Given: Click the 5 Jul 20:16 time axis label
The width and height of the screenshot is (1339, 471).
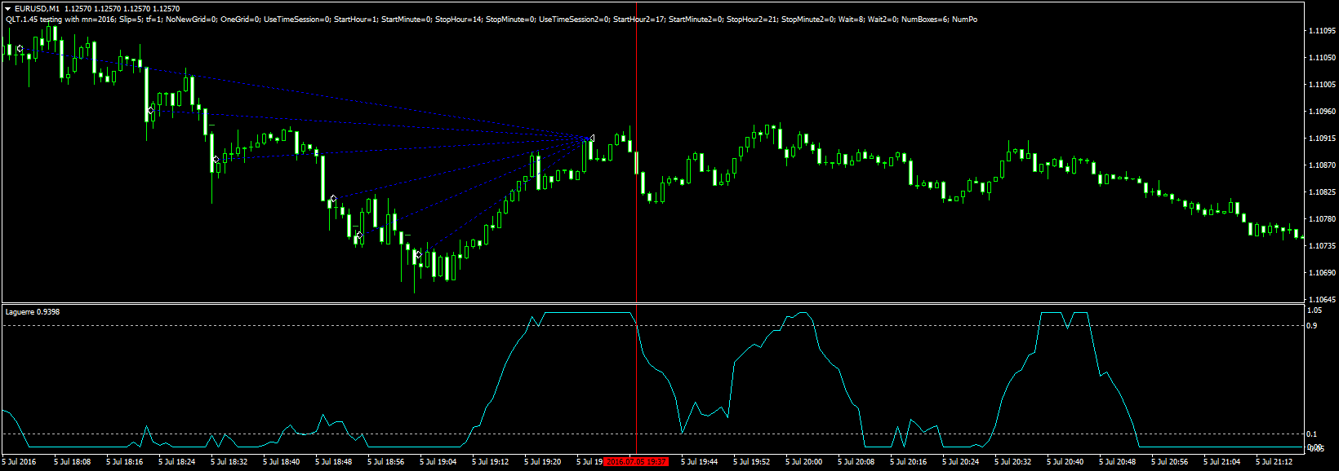Looking at the screenshot, I should pyautogui.click(x=908, y=462).
